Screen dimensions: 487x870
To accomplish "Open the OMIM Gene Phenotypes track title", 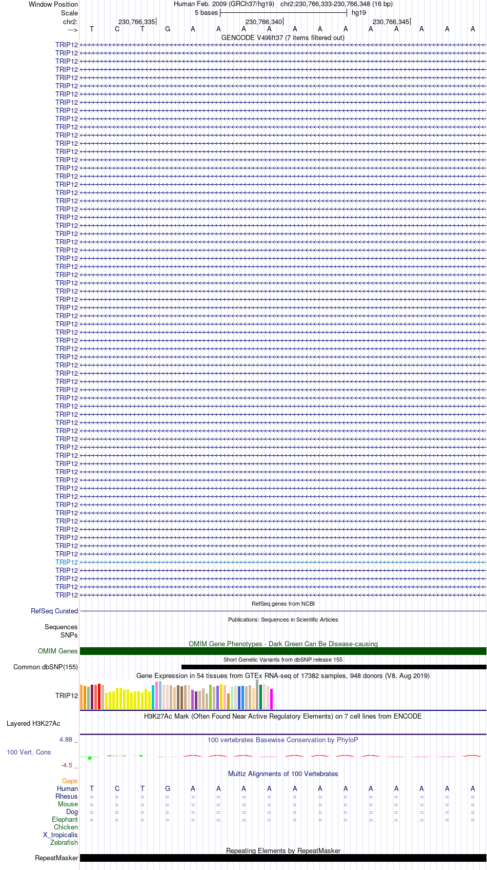I will 283,644.
